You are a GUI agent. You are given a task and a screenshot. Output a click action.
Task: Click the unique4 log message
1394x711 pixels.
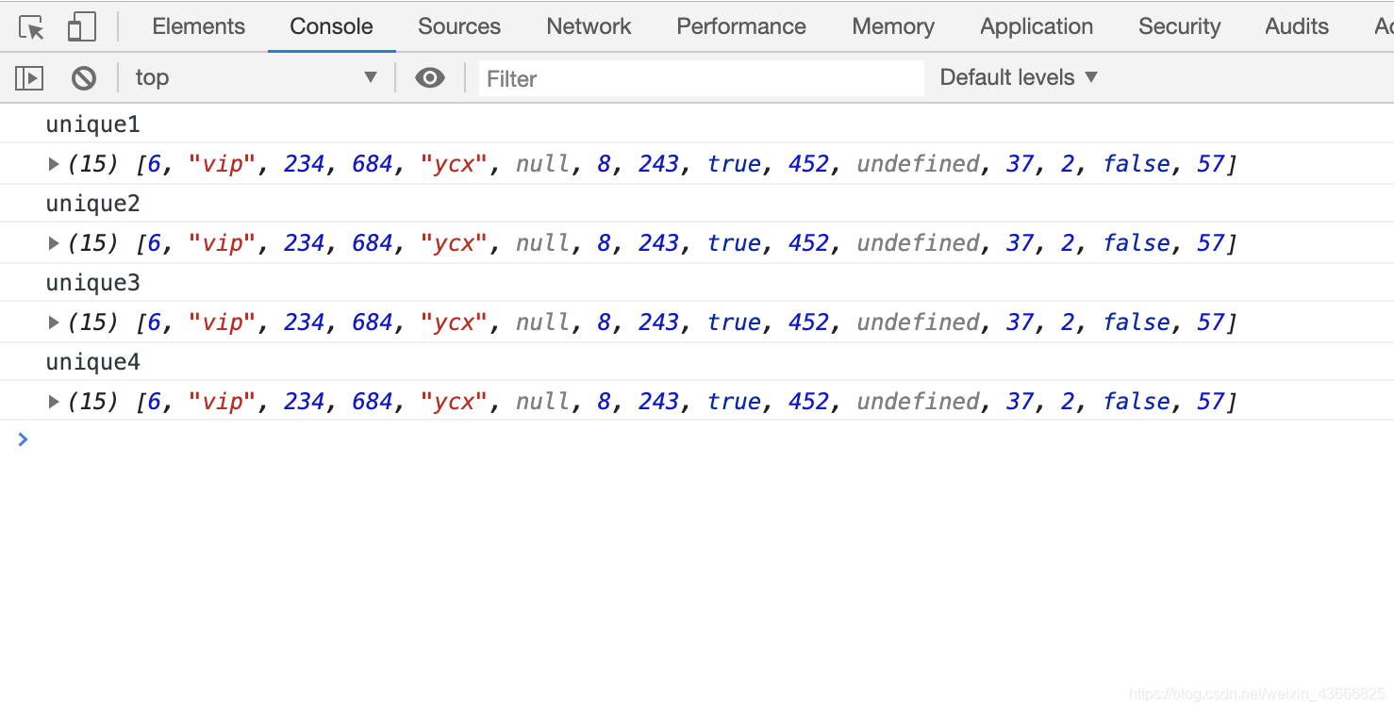tap(92, 362)
